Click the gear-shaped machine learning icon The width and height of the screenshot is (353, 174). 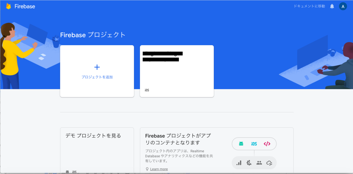(249, 163)
